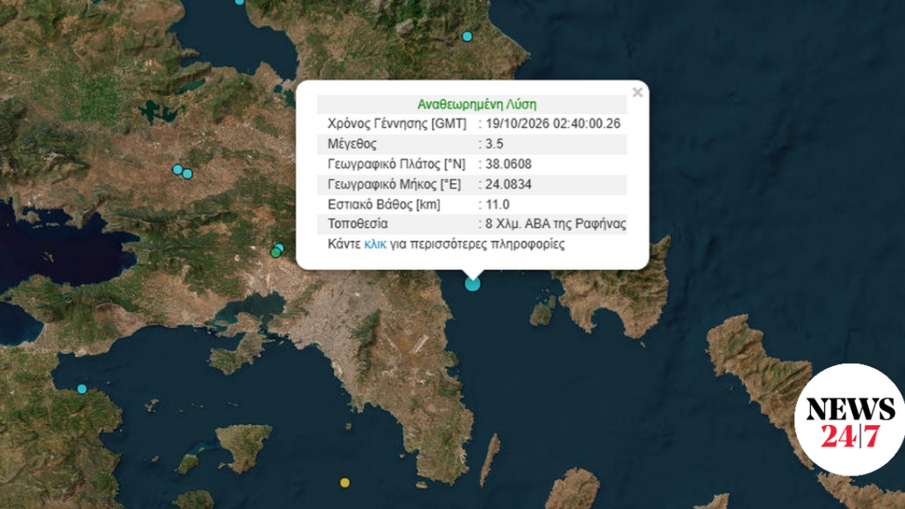The image size is (905, 509).
Task: Click the large cyan epicenter marker under the popup
Action: (473, 284)
